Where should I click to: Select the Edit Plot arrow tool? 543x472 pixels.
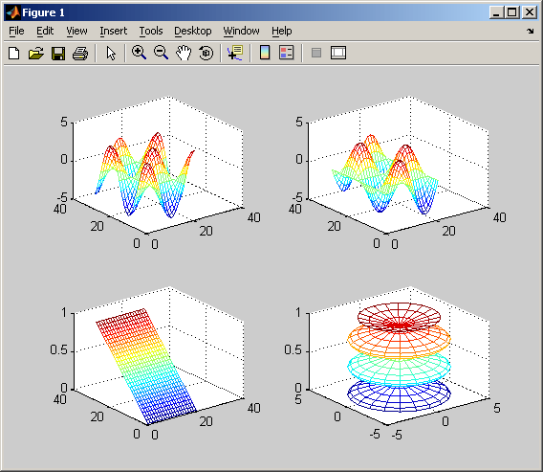[111, 54]
